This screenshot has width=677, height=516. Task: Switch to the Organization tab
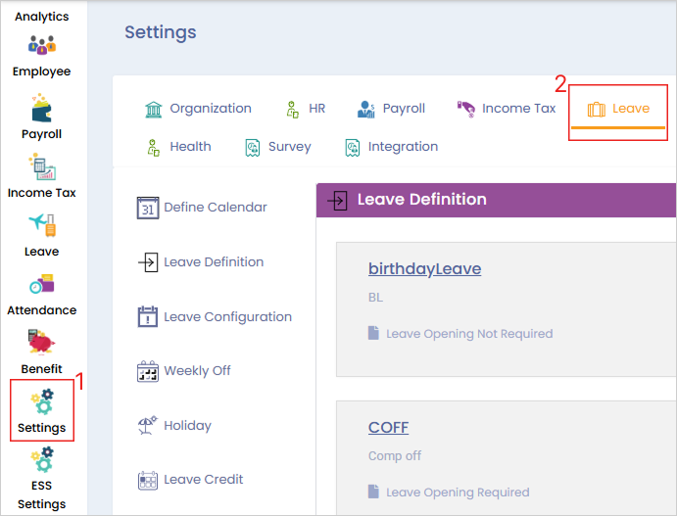tap(198, 109)
